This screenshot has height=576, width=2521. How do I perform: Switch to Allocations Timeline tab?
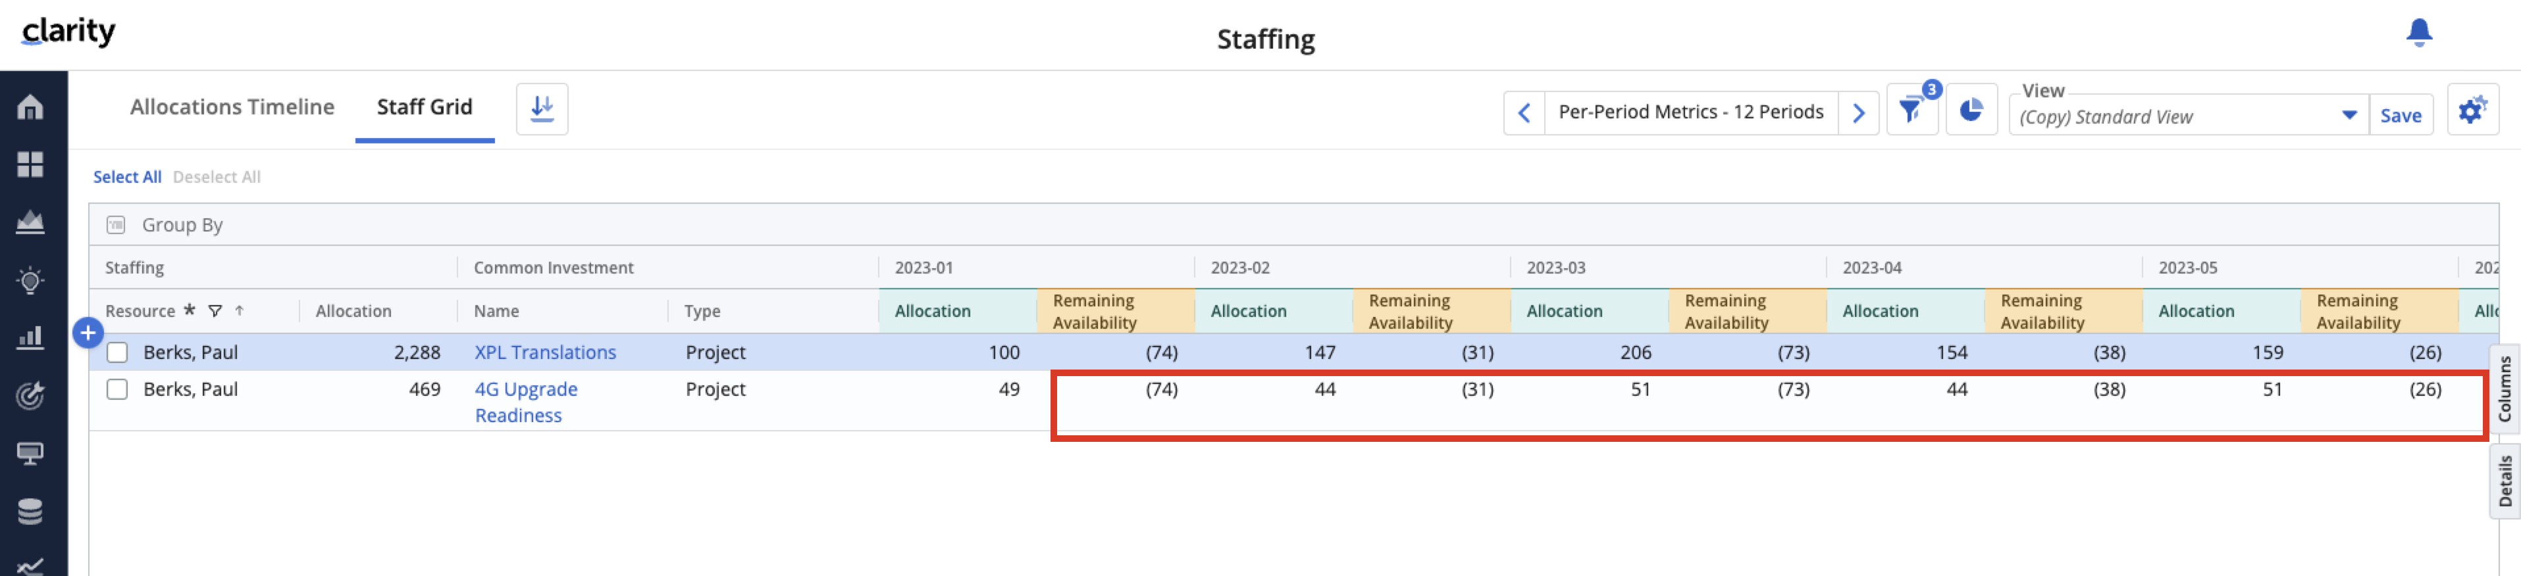[x=232, y=107]
